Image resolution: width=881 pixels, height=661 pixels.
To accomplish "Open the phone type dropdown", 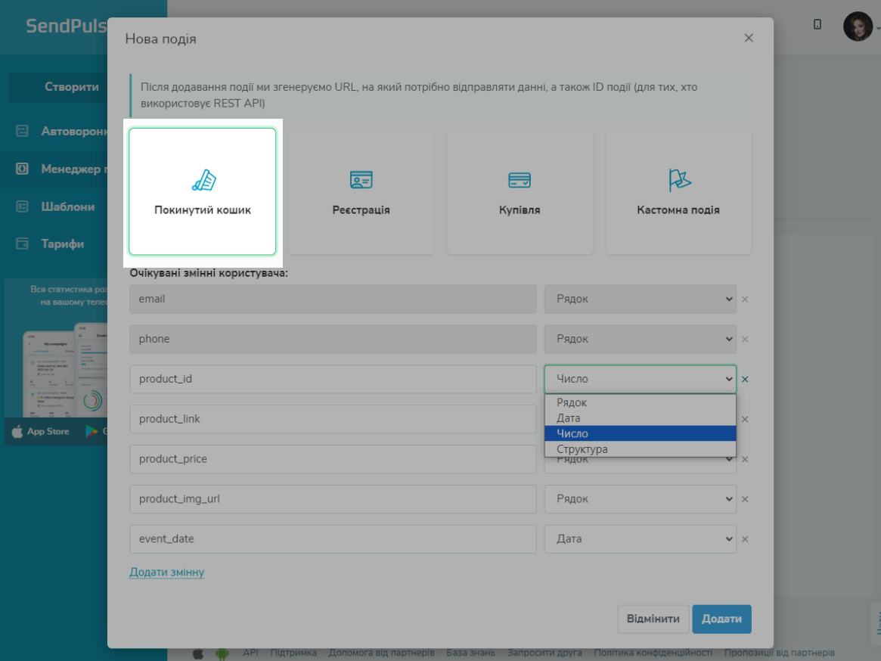I will click(640, 339).
